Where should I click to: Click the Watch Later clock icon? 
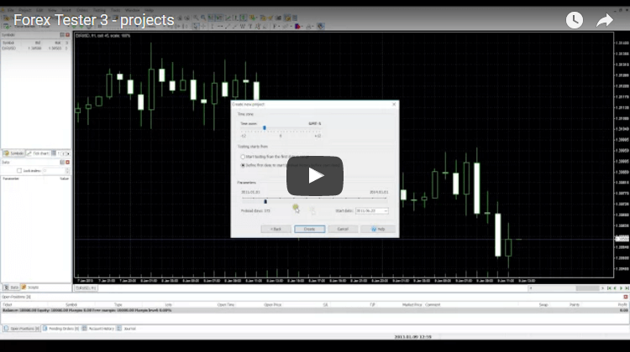(575, 20)
